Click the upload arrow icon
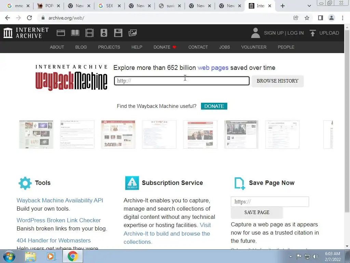350x263 pixels. point(312,33)
